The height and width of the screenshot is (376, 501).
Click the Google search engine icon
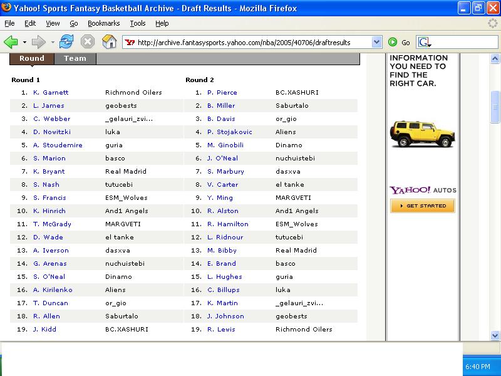[425, 42]
